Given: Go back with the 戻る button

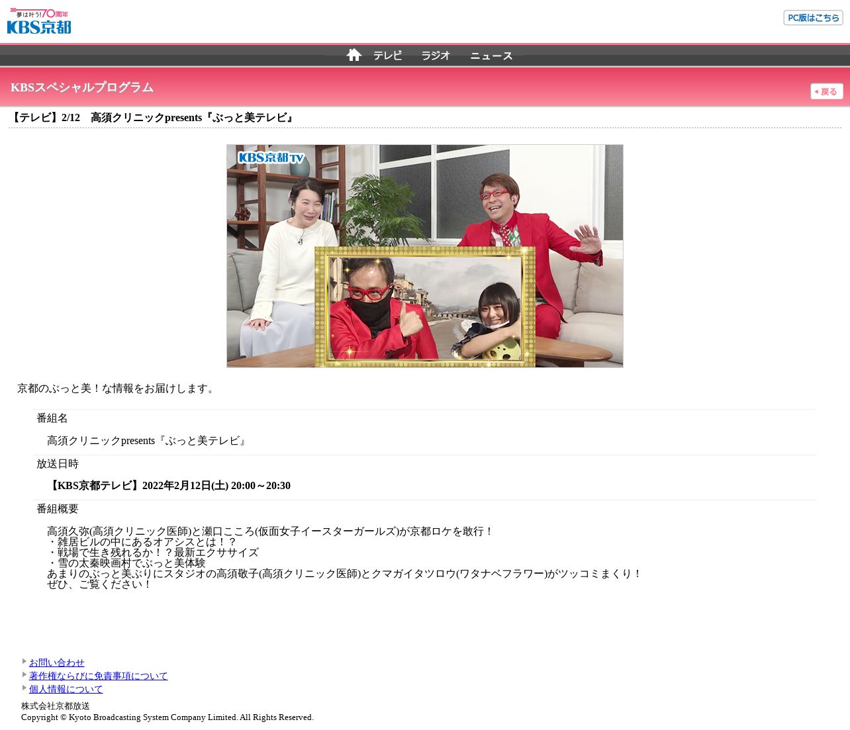Looking at the screenshot, I should coord(827,91).
